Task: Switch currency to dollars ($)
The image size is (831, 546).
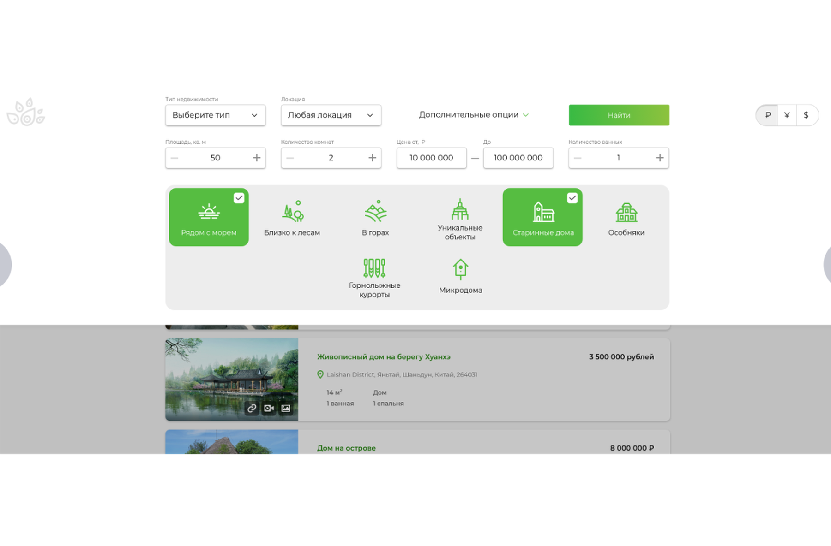Action: 806,115
